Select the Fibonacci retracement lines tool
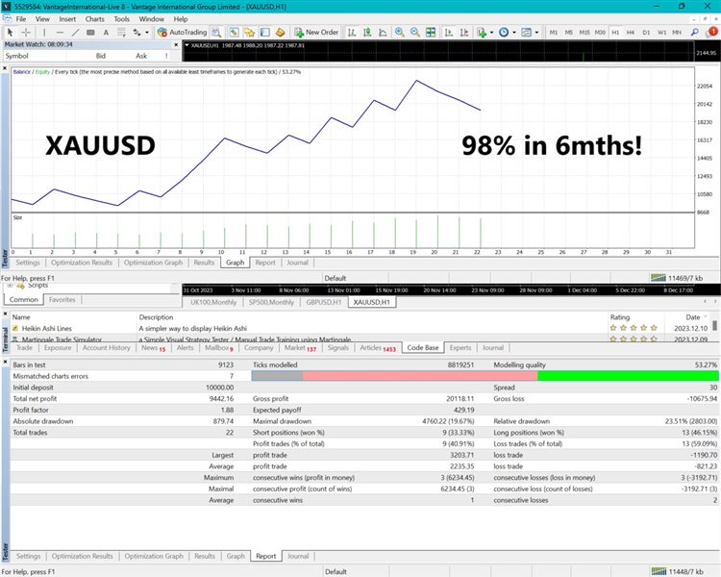Screen dimensions: 721x577 pyautogui.click(x=121, y=32)
